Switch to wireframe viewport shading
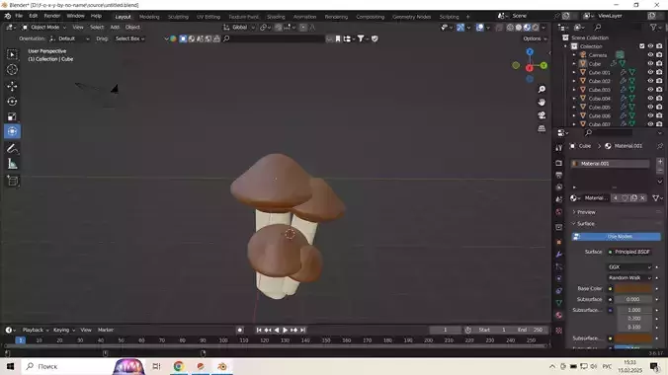This screenshot has height=375, width=668. (510, 28)
